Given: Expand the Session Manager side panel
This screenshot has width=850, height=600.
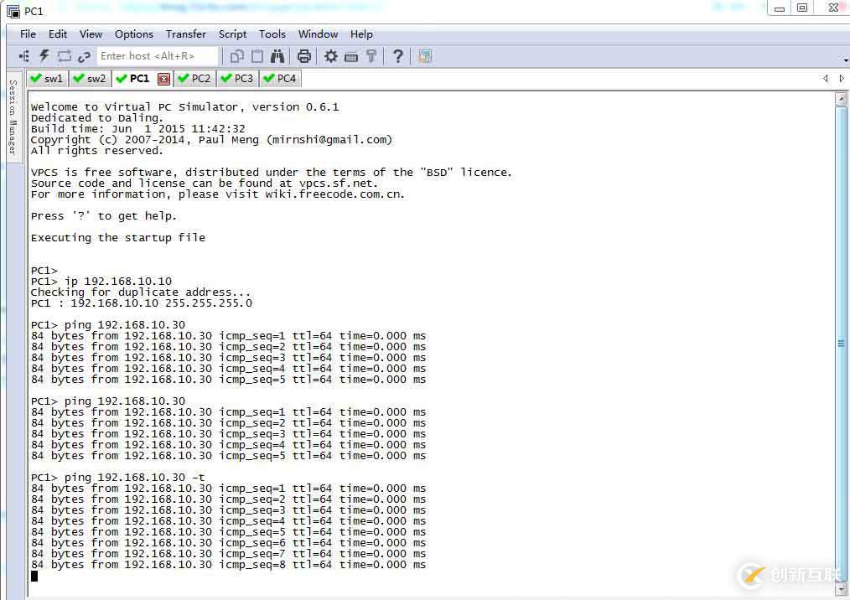Looking at the screenshot, I should 13,116.
